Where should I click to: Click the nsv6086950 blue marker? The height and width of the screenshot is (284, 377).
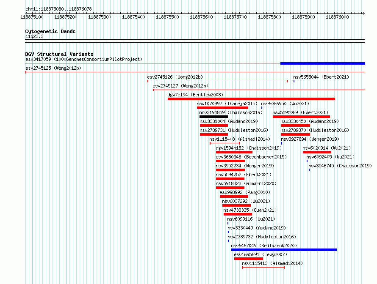(262, 108)
